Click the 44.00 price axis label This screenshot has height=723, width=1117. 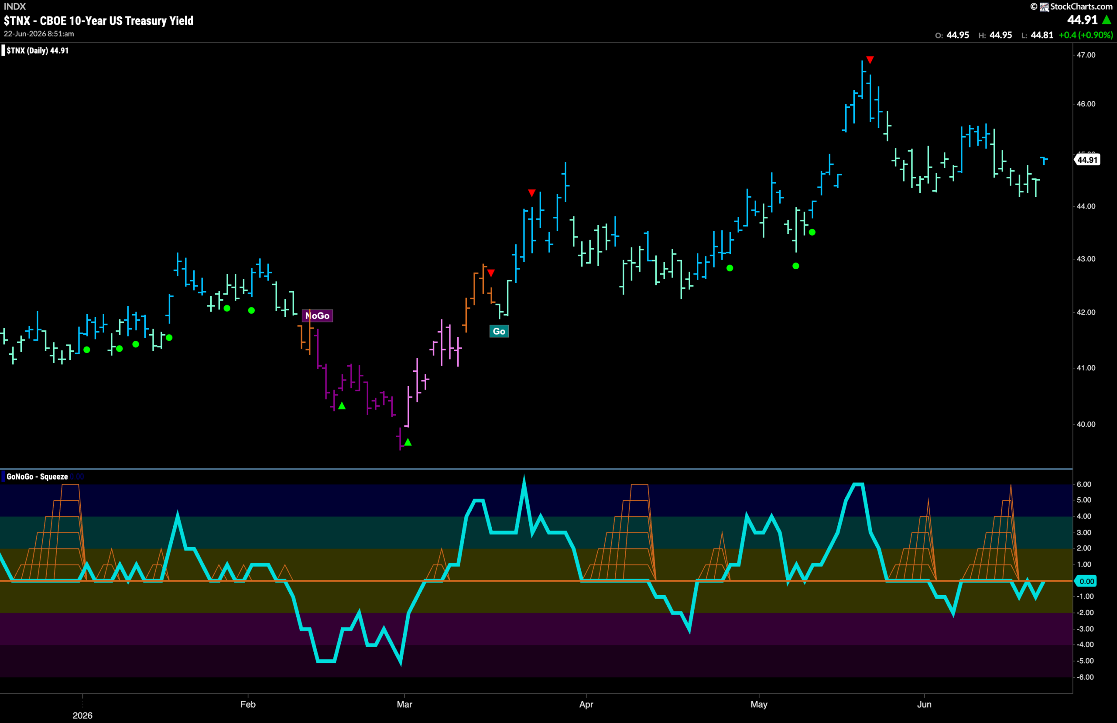[x=1086, y=206]
